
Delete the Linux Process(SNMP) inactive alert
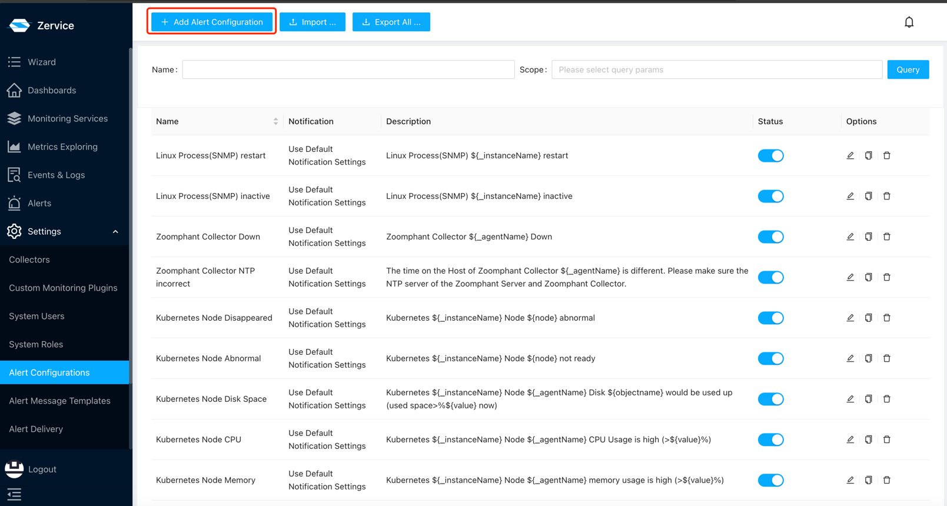(x=886, y=196)
